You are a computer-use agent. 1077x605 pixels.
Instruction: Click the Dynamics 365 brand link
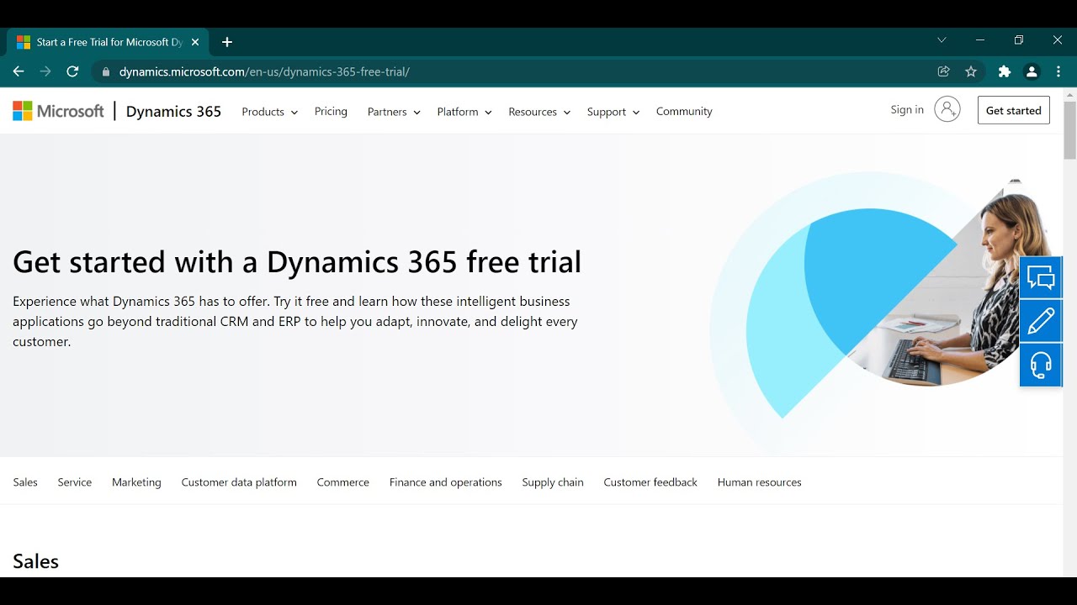click(173, 111)
